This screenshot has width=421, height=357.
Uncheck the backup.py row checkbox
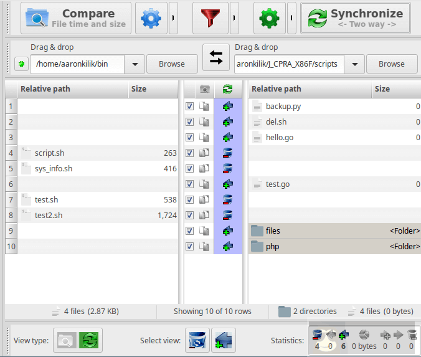coord(189,107)
